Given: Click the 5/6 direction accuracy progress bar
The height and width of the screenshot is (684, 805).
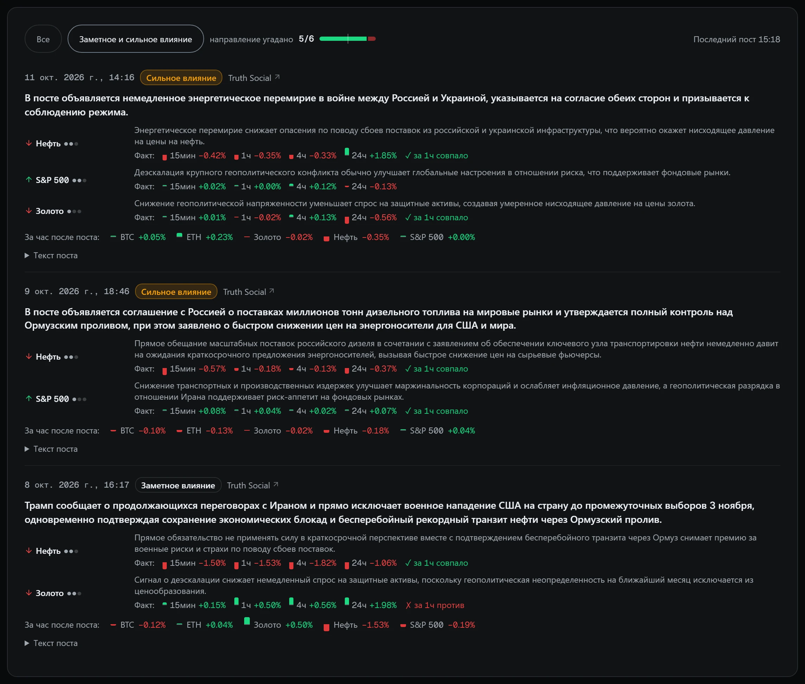Looking at the screenshot, I should (347, 39).
